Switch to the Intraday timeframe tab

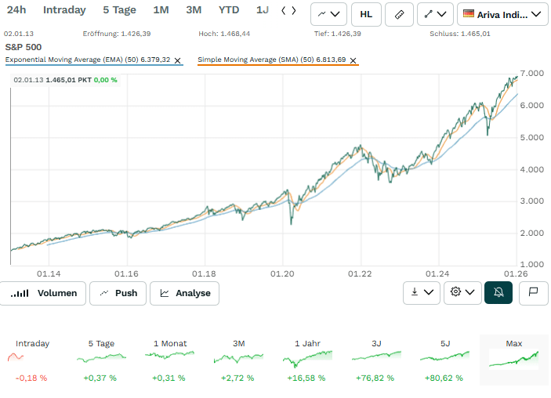point(64,10)
